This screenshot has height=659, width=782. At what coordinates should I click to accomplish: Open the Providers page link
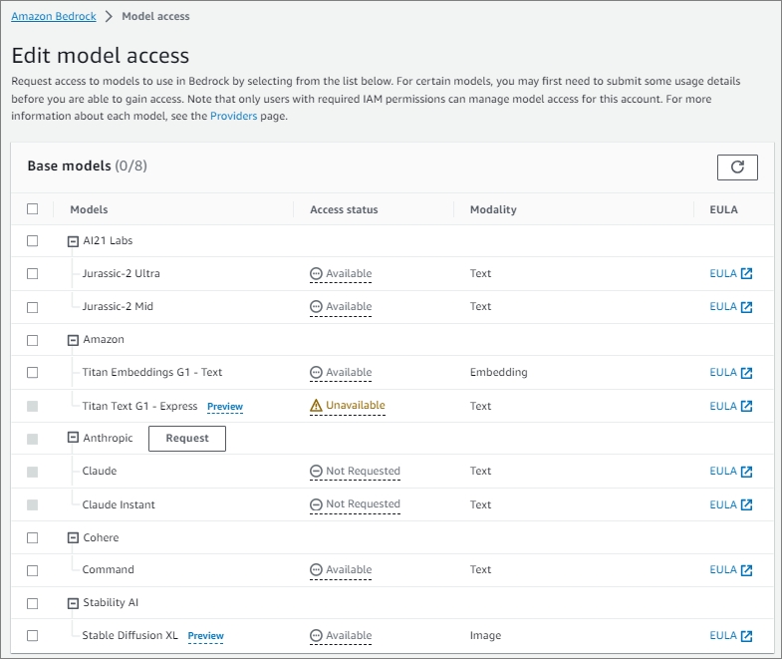pos(233,116)
